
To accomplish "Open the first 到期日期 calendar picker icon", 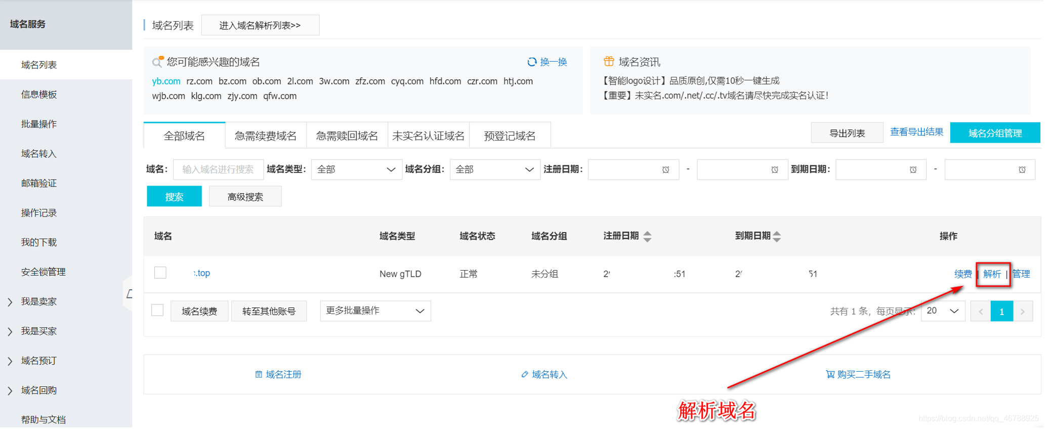I will [913, 169].
